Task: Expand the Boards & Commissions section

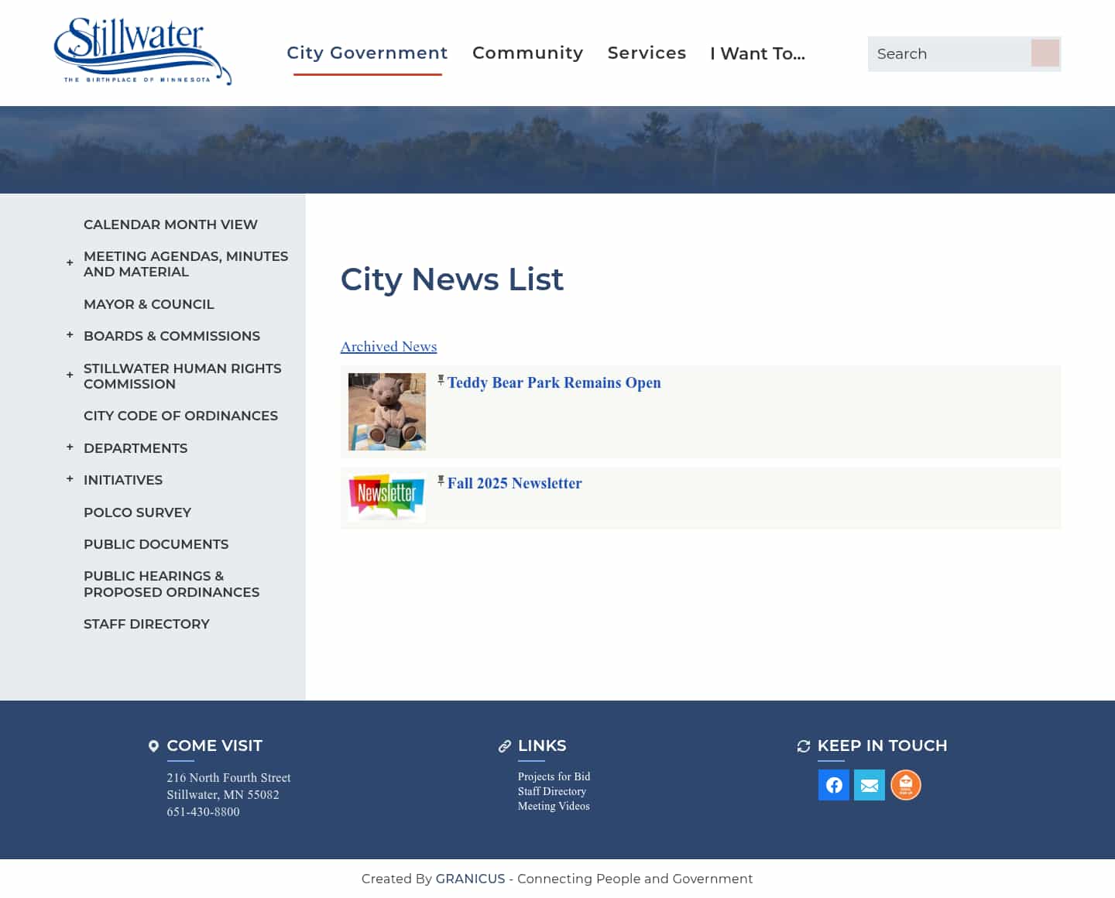Action: pos(69,334)
